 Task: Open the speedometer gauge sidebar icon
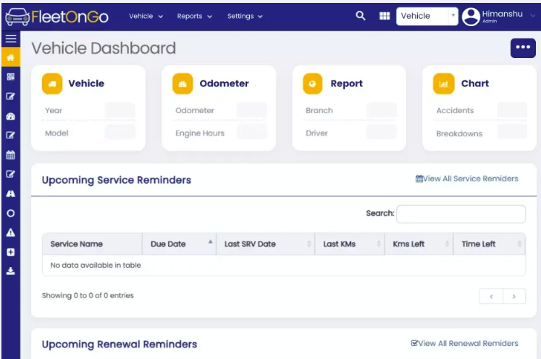(11, 117)
